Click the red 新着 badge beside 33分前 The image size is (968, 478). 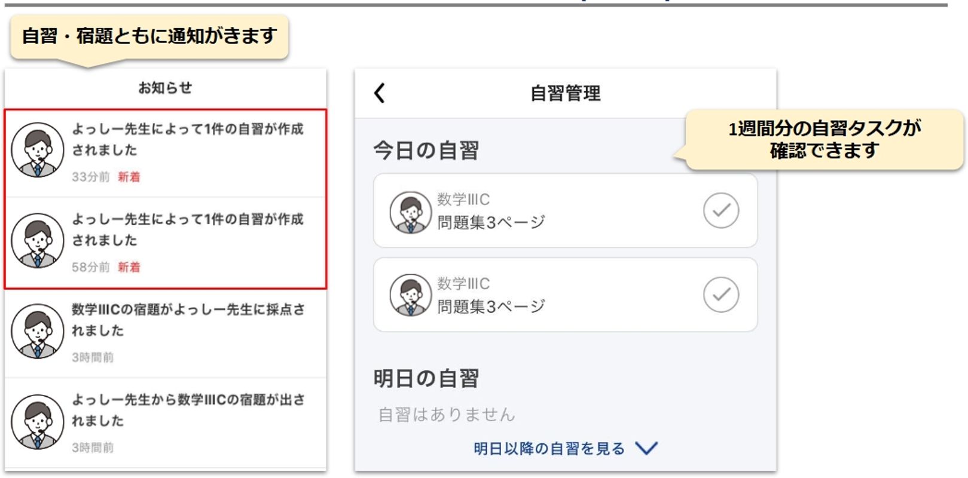(x=129, y=177)
